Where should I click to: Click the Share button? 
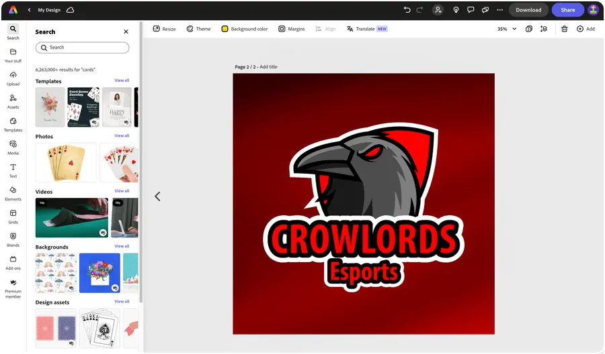pyautogui.click(x=567, y=10)
